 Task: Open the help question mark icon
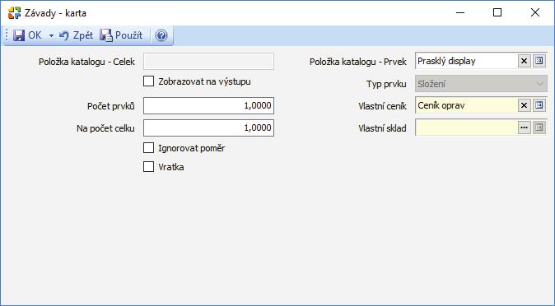(161, 35)
